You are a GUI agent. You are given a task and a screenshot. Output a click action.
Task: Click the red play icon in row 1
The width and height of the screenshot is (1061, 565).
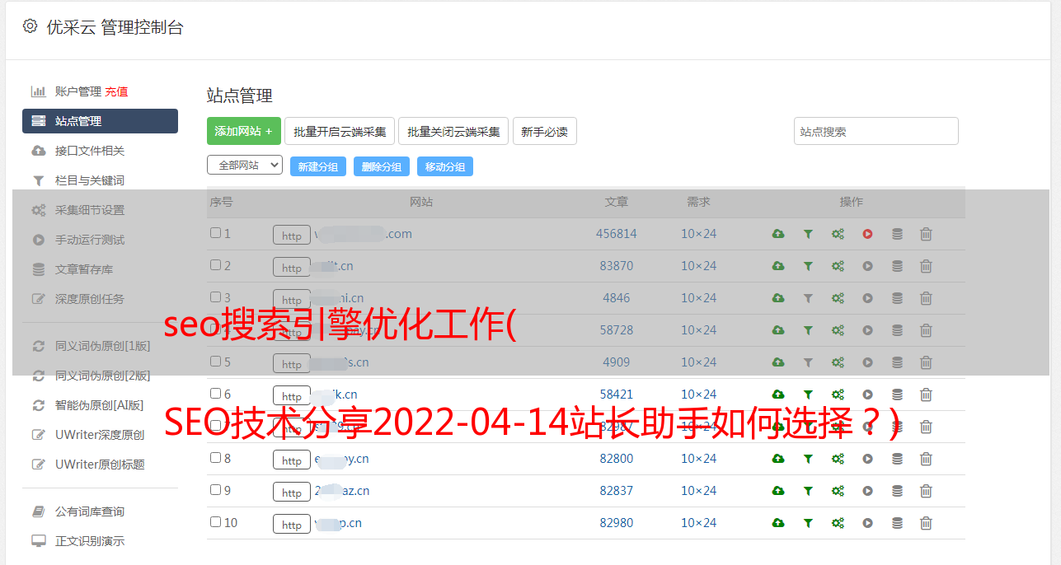(867, 234)
